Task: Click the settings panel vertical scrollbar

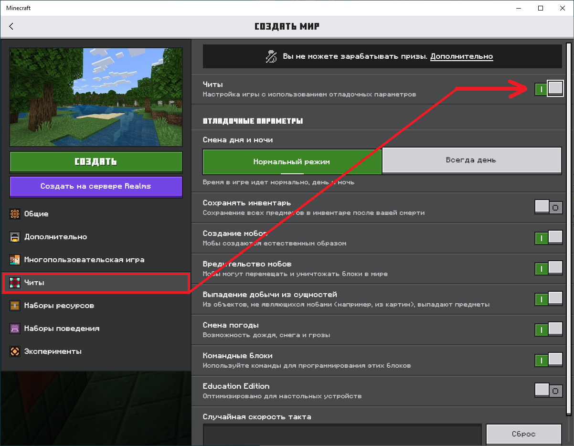Action: 568,229
